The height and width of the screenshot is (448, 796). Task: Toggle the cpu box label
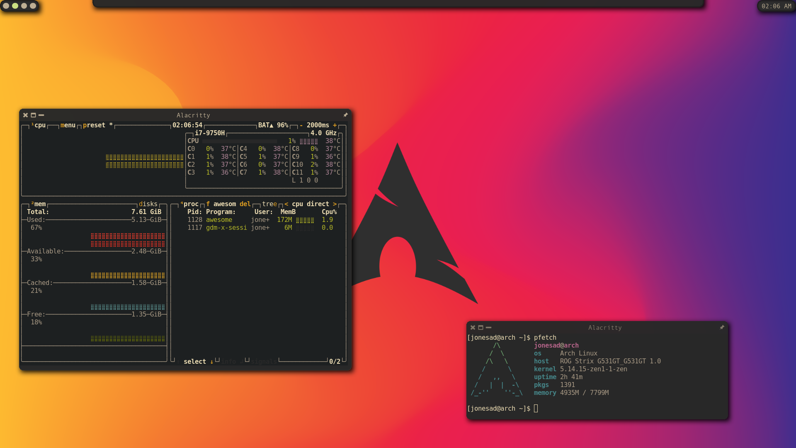[x=39, y=125]
